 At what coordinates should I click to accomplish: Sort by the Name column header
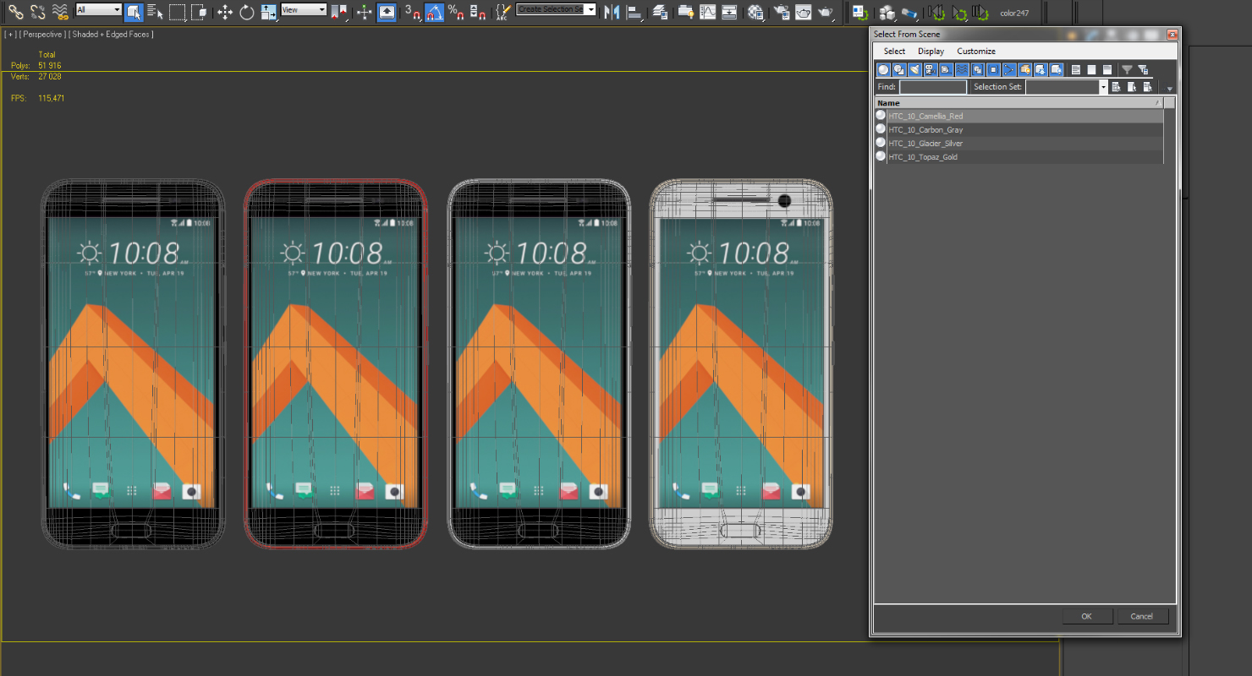point(1019,103)
